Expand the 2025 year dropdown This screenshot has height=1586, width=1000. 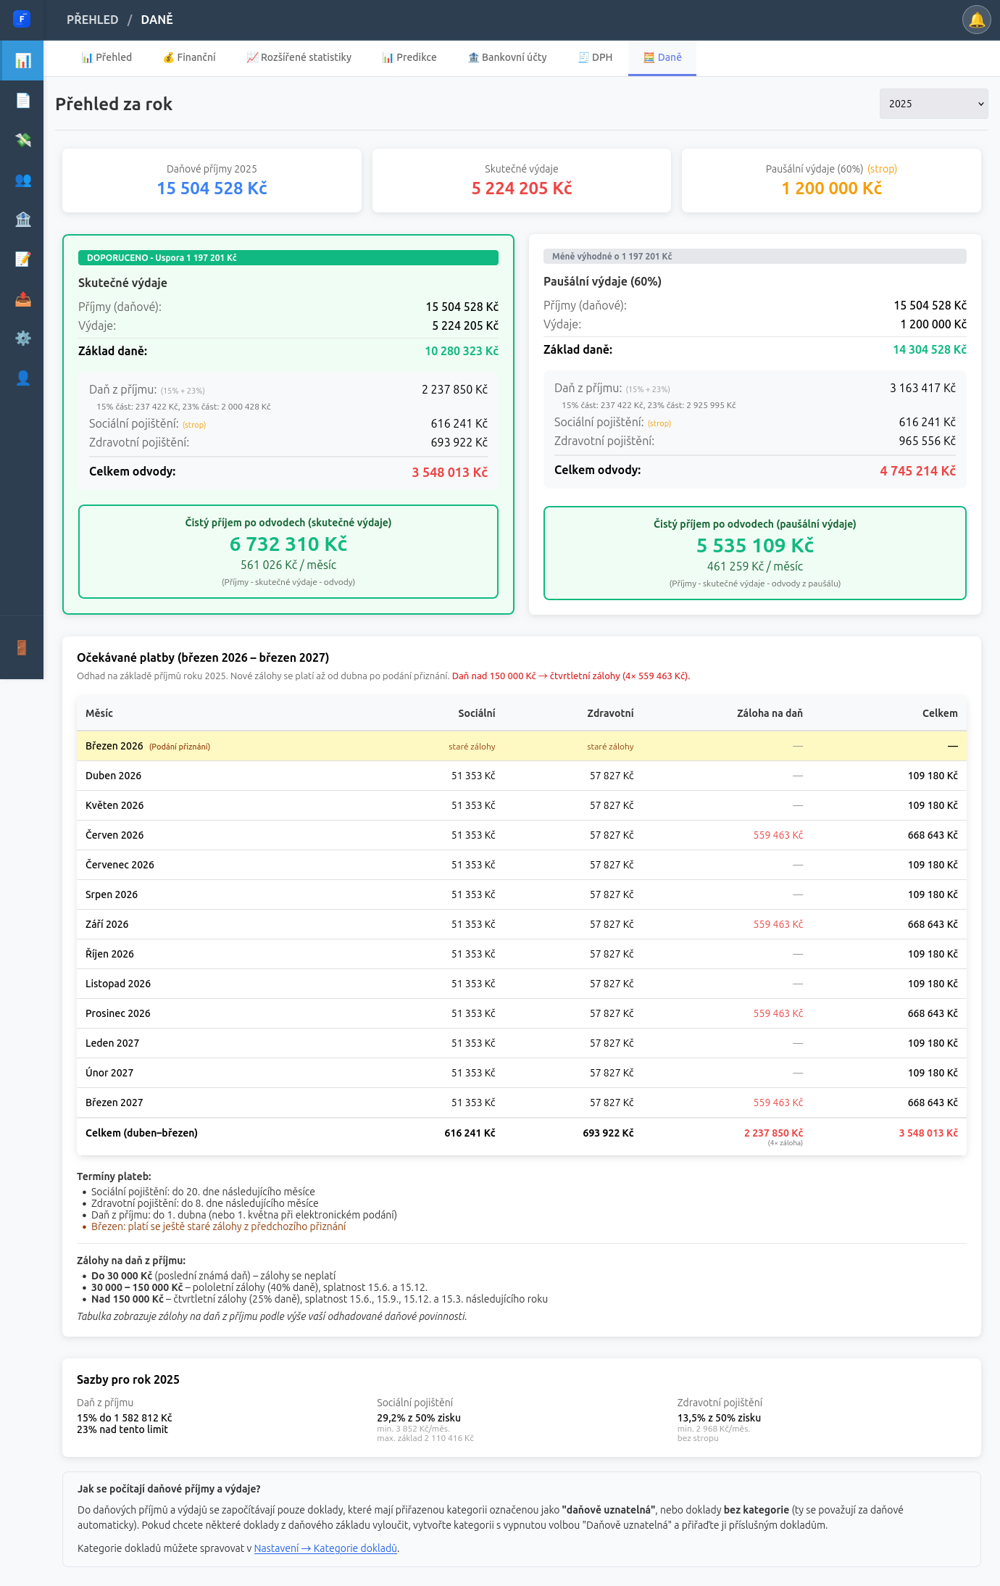(933, 104)
